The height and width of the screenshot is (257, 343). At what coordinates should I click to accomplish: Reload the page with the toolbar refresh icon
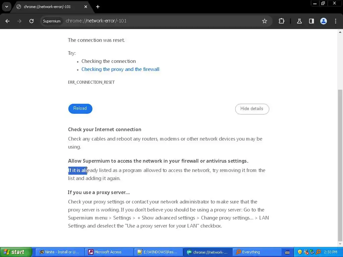(31, 21)
